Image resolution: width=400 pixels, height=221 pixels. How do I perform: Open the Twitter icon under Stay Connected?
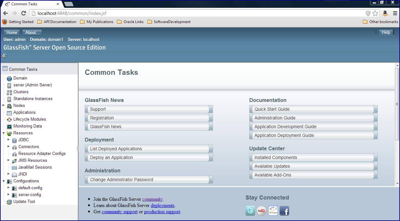point(250,211)
